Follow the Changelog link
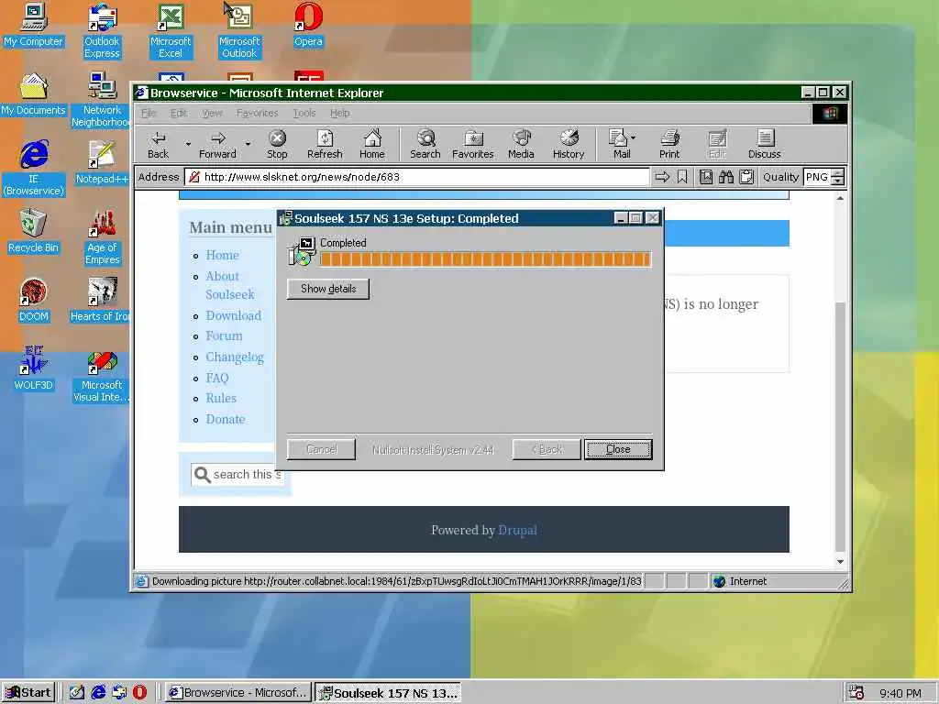 point(235,357)
